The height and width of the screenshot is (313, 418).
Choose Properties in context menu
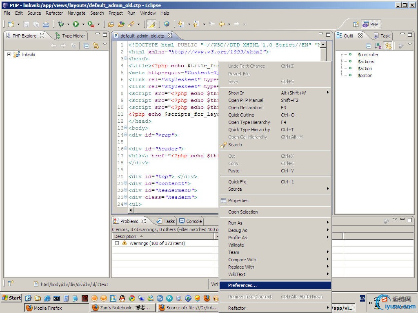click(x=275, y=201)
